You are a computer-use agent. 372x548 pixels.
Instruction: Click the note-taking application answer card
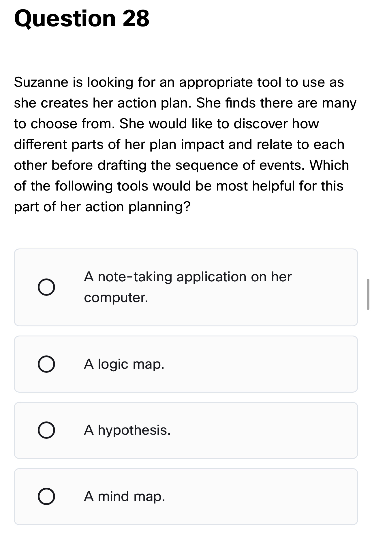[x=186, y=287]
